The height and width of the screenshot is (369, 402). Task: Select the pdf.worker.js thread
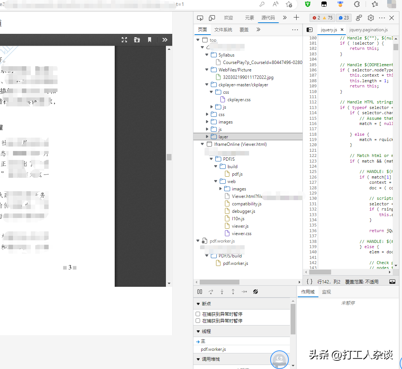[213, 349]
